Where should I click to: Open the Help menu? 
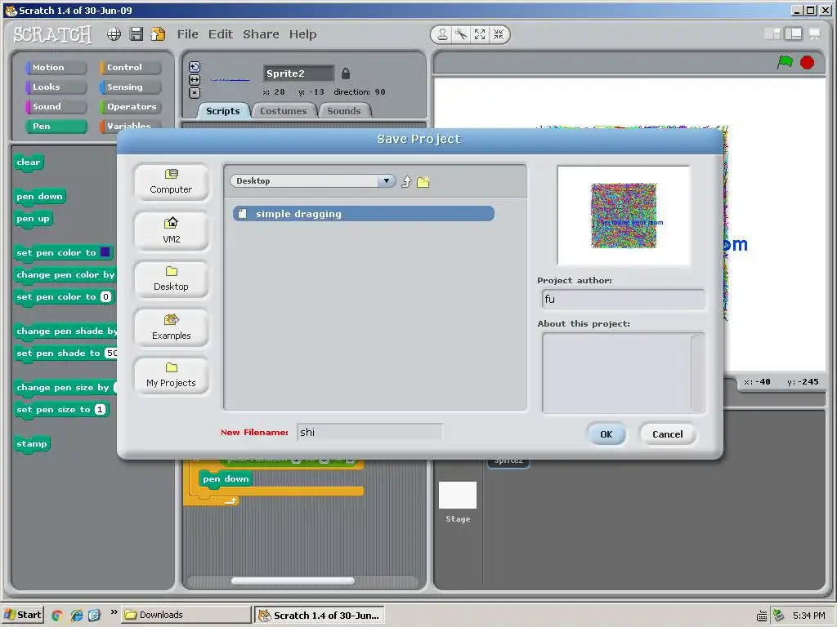pos(302,34)
